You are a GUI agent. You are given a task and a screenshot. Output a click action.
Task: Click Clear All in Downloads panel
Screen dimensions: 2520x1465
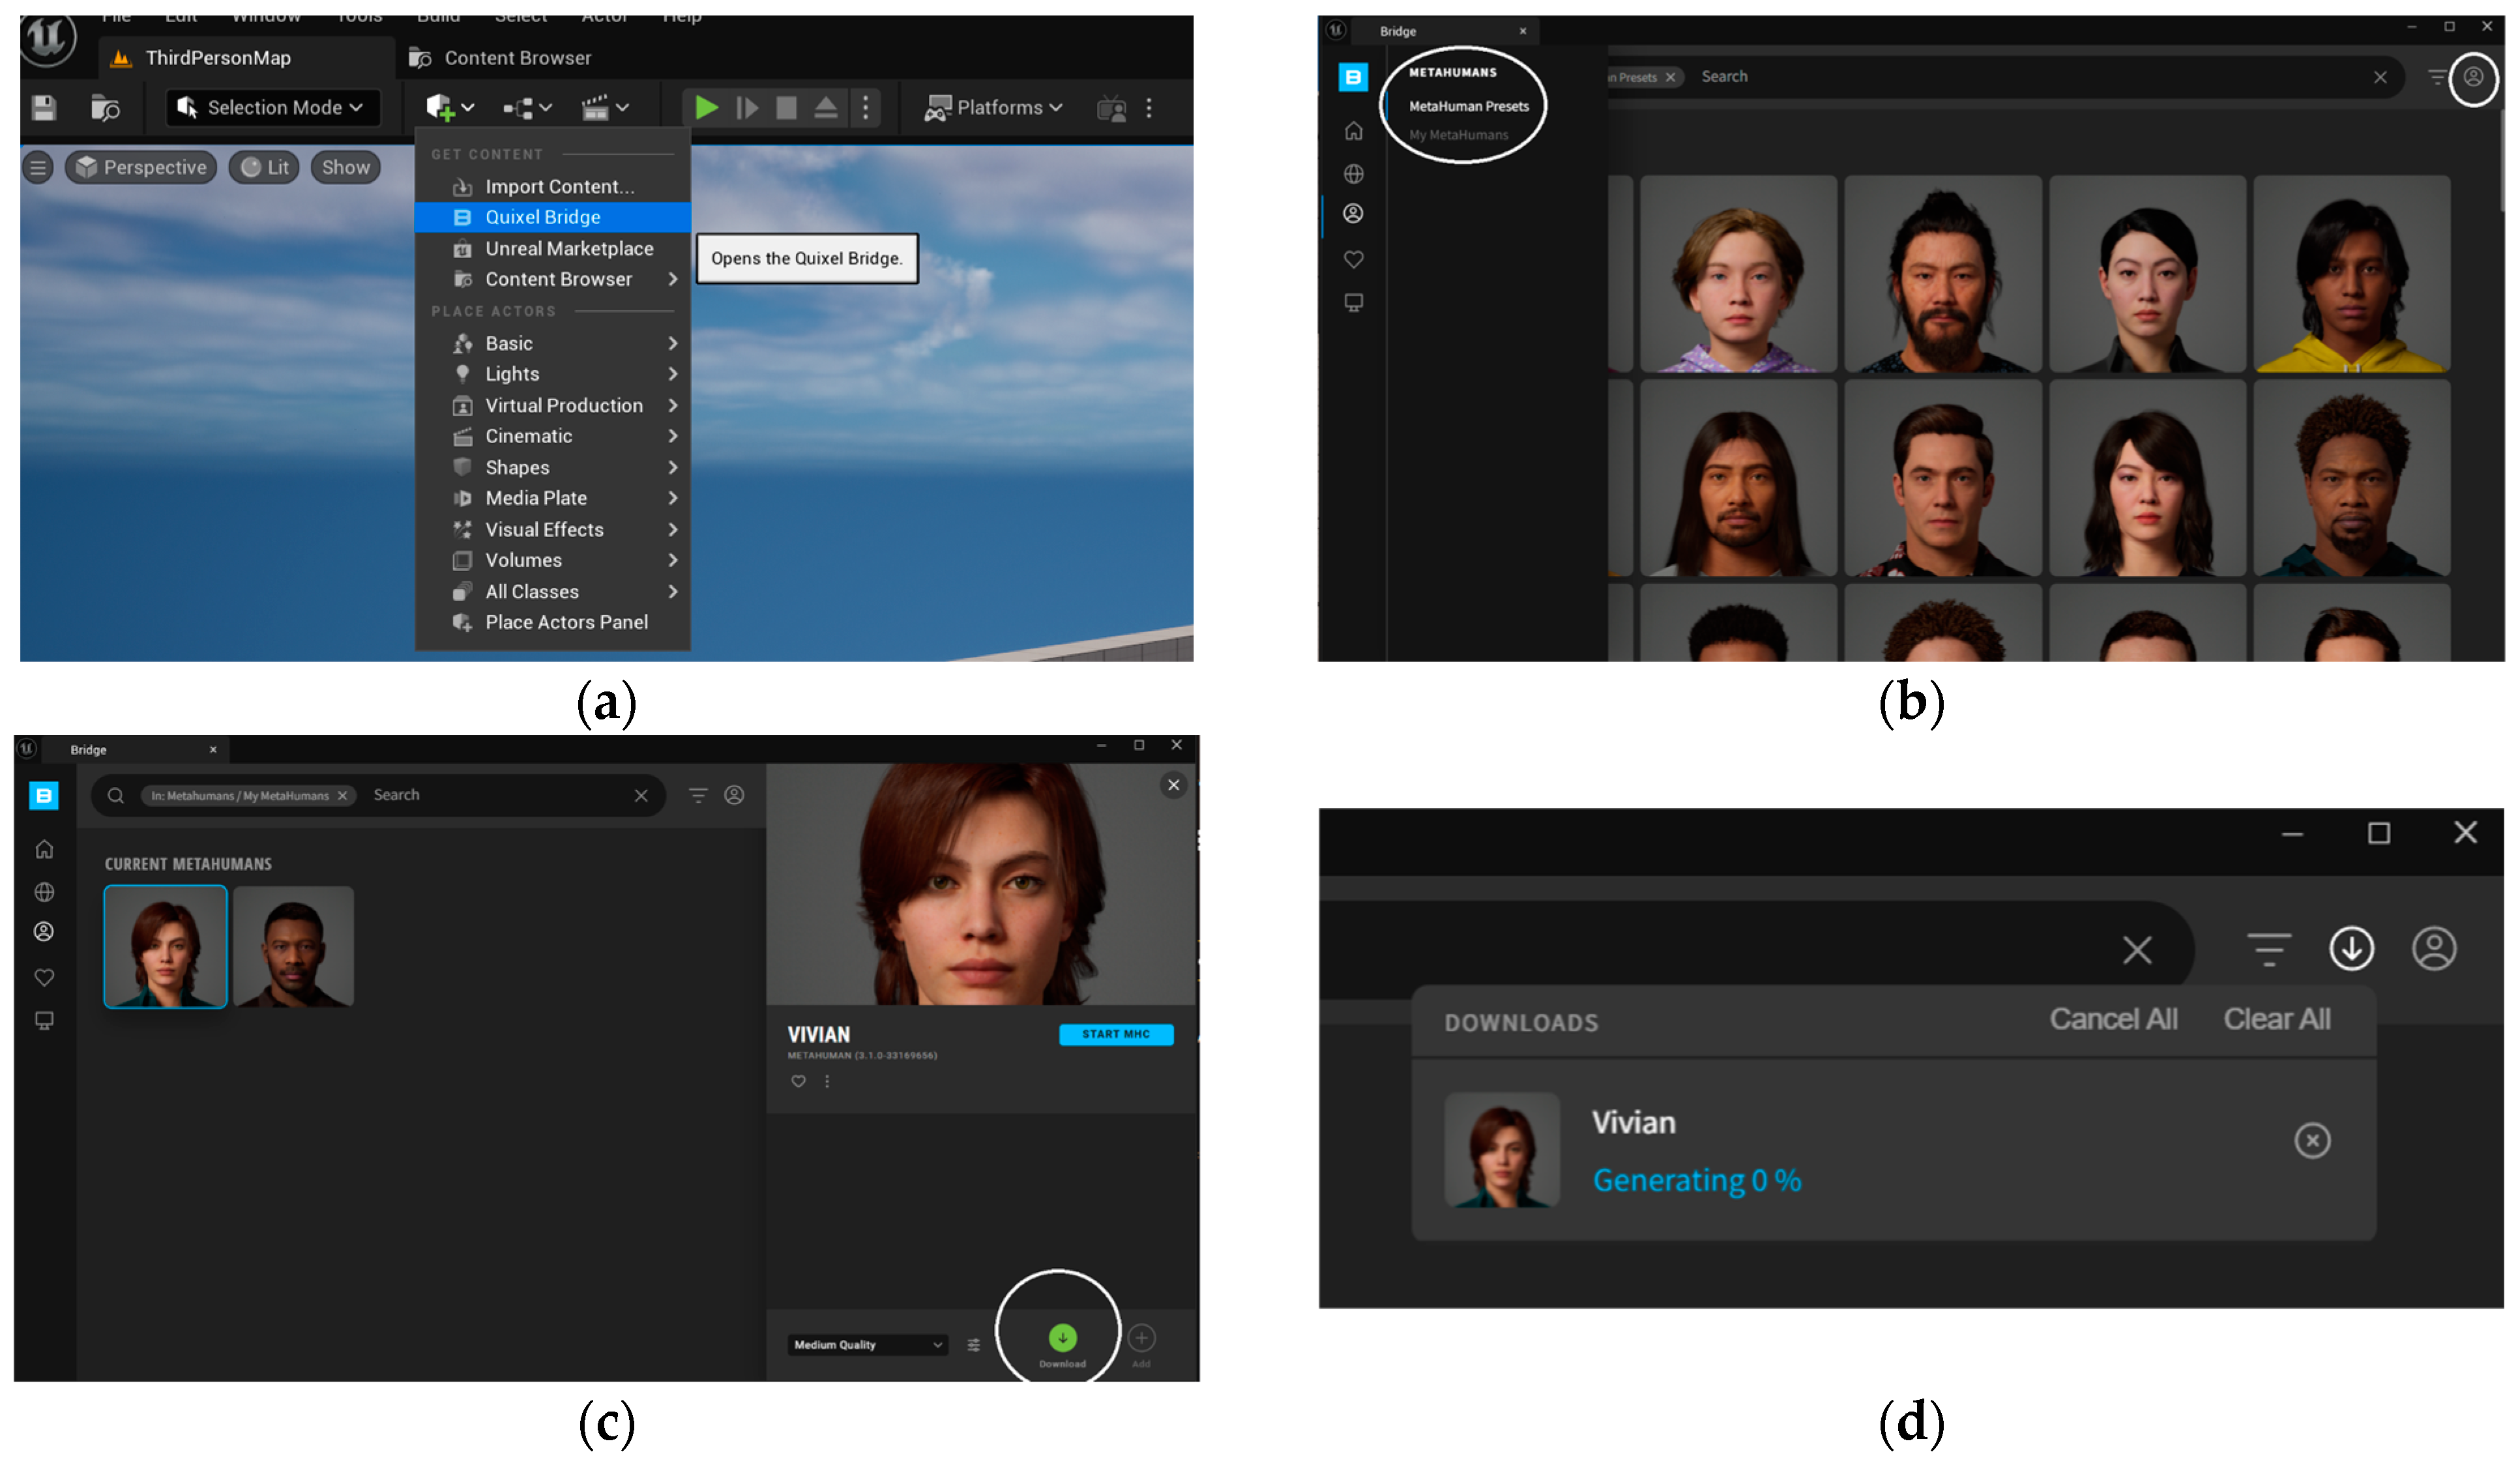click(2276, 1019)
